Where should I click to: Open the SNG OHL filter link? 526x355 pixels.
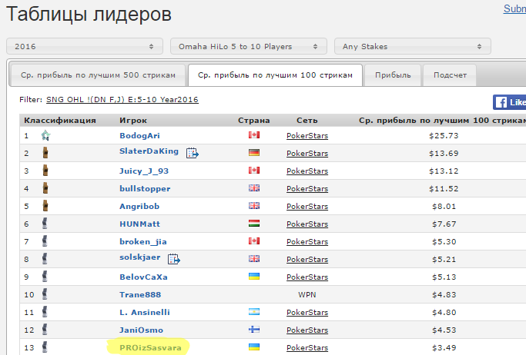coord(122,100)
